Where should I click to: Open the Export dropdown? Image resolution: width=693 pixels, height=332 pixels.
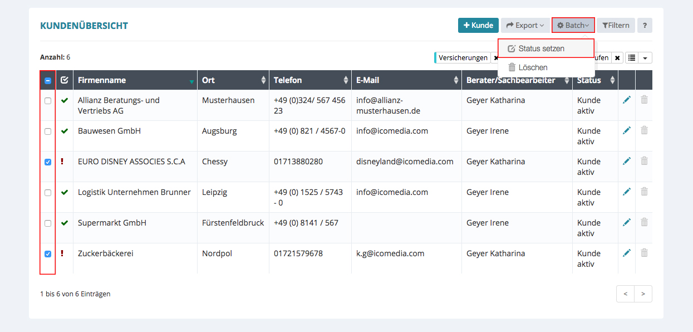(524, 25)
